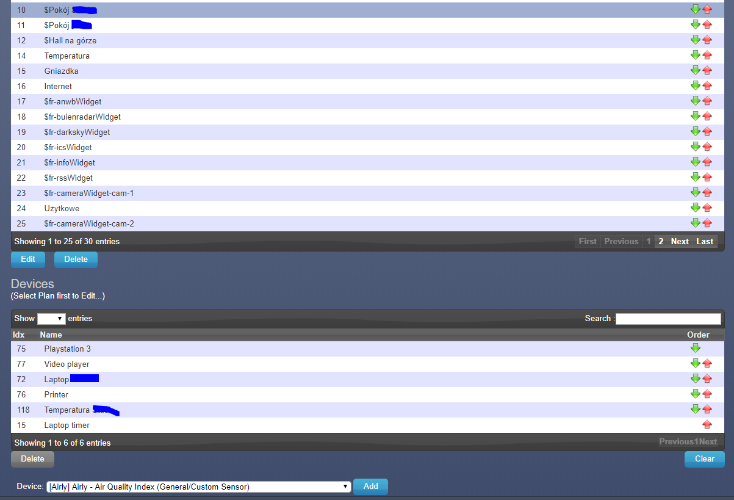The image size is (734, 500).
Task: Select the Temperatura plan row
Action: (367, 56)
